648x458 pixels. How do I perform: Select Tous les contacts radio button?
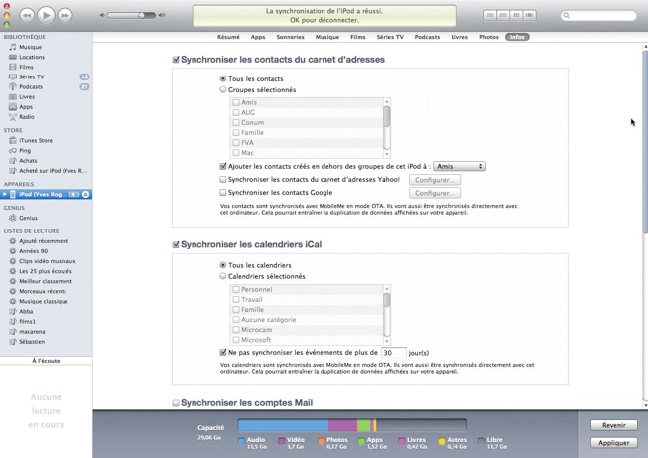click(x=223, y=78)
